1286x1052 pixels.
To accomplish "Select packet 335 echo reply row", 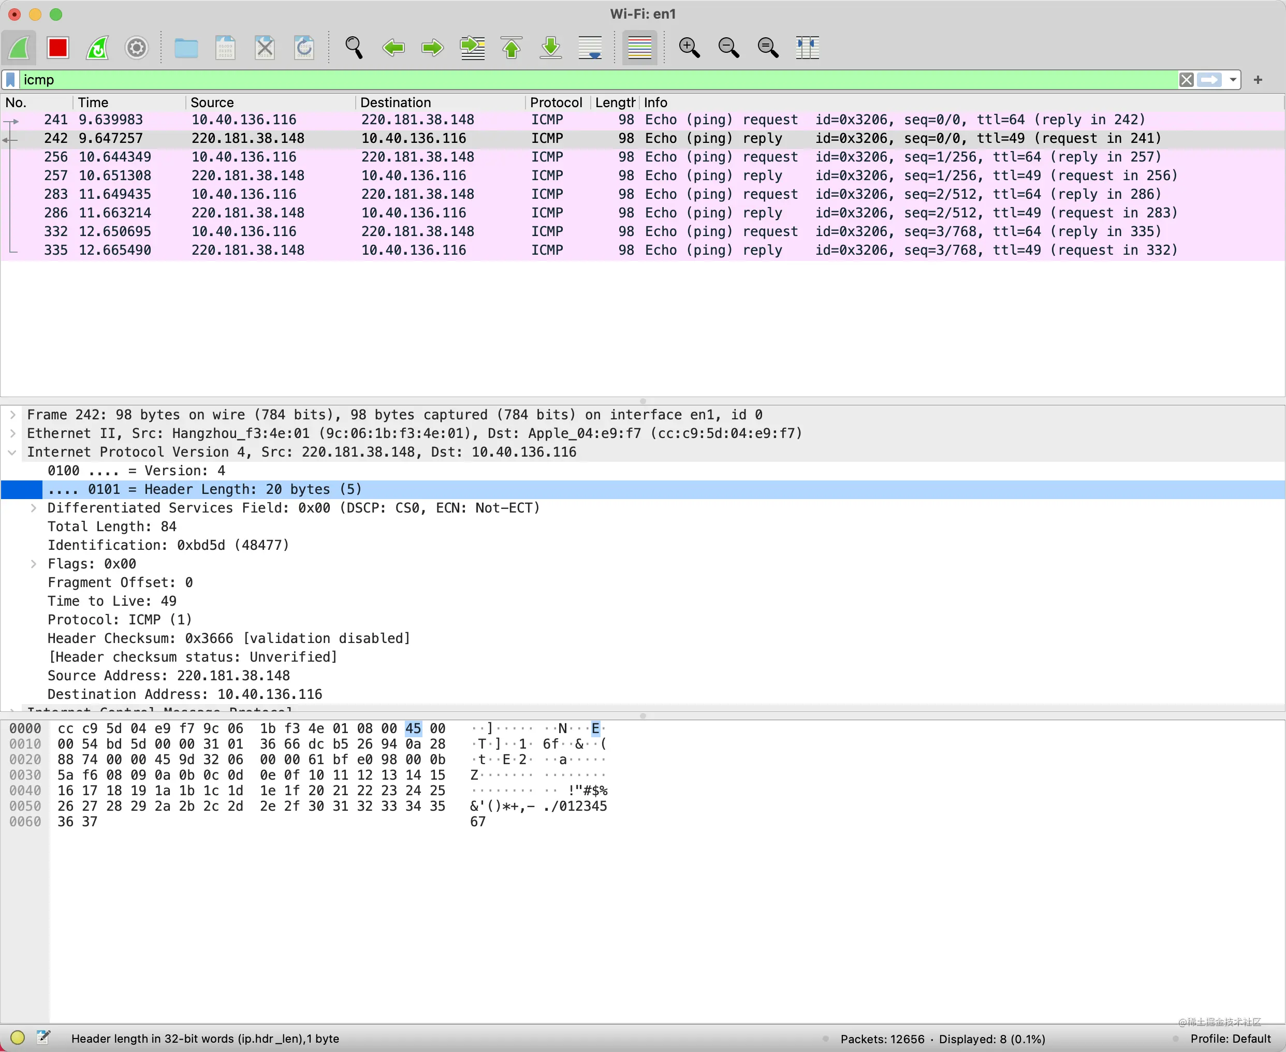I will pos(642,250).
